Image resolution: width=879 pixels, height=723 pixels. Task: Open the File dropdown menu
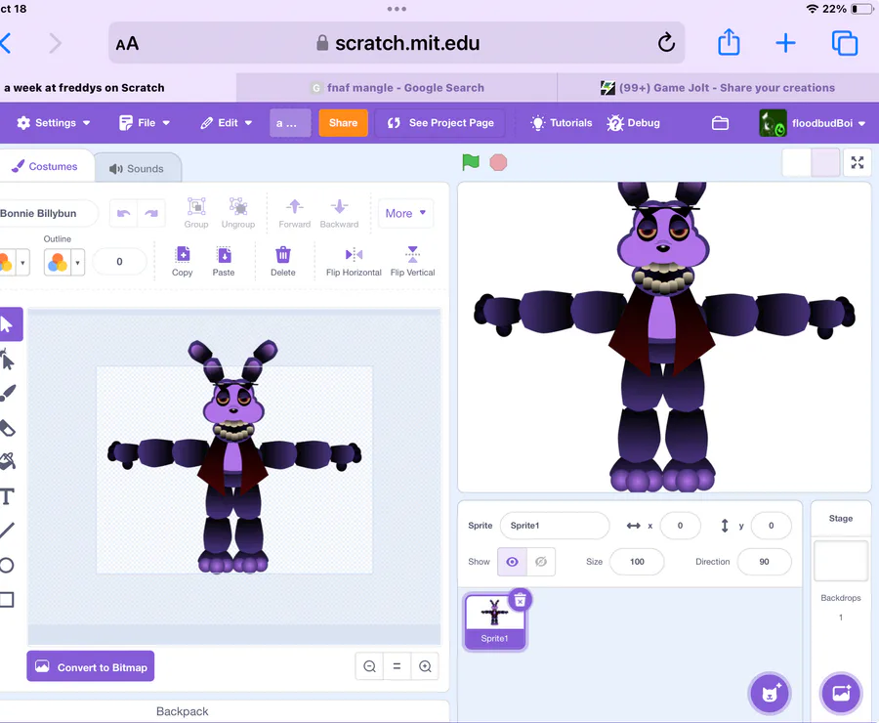tap(145, 123)
